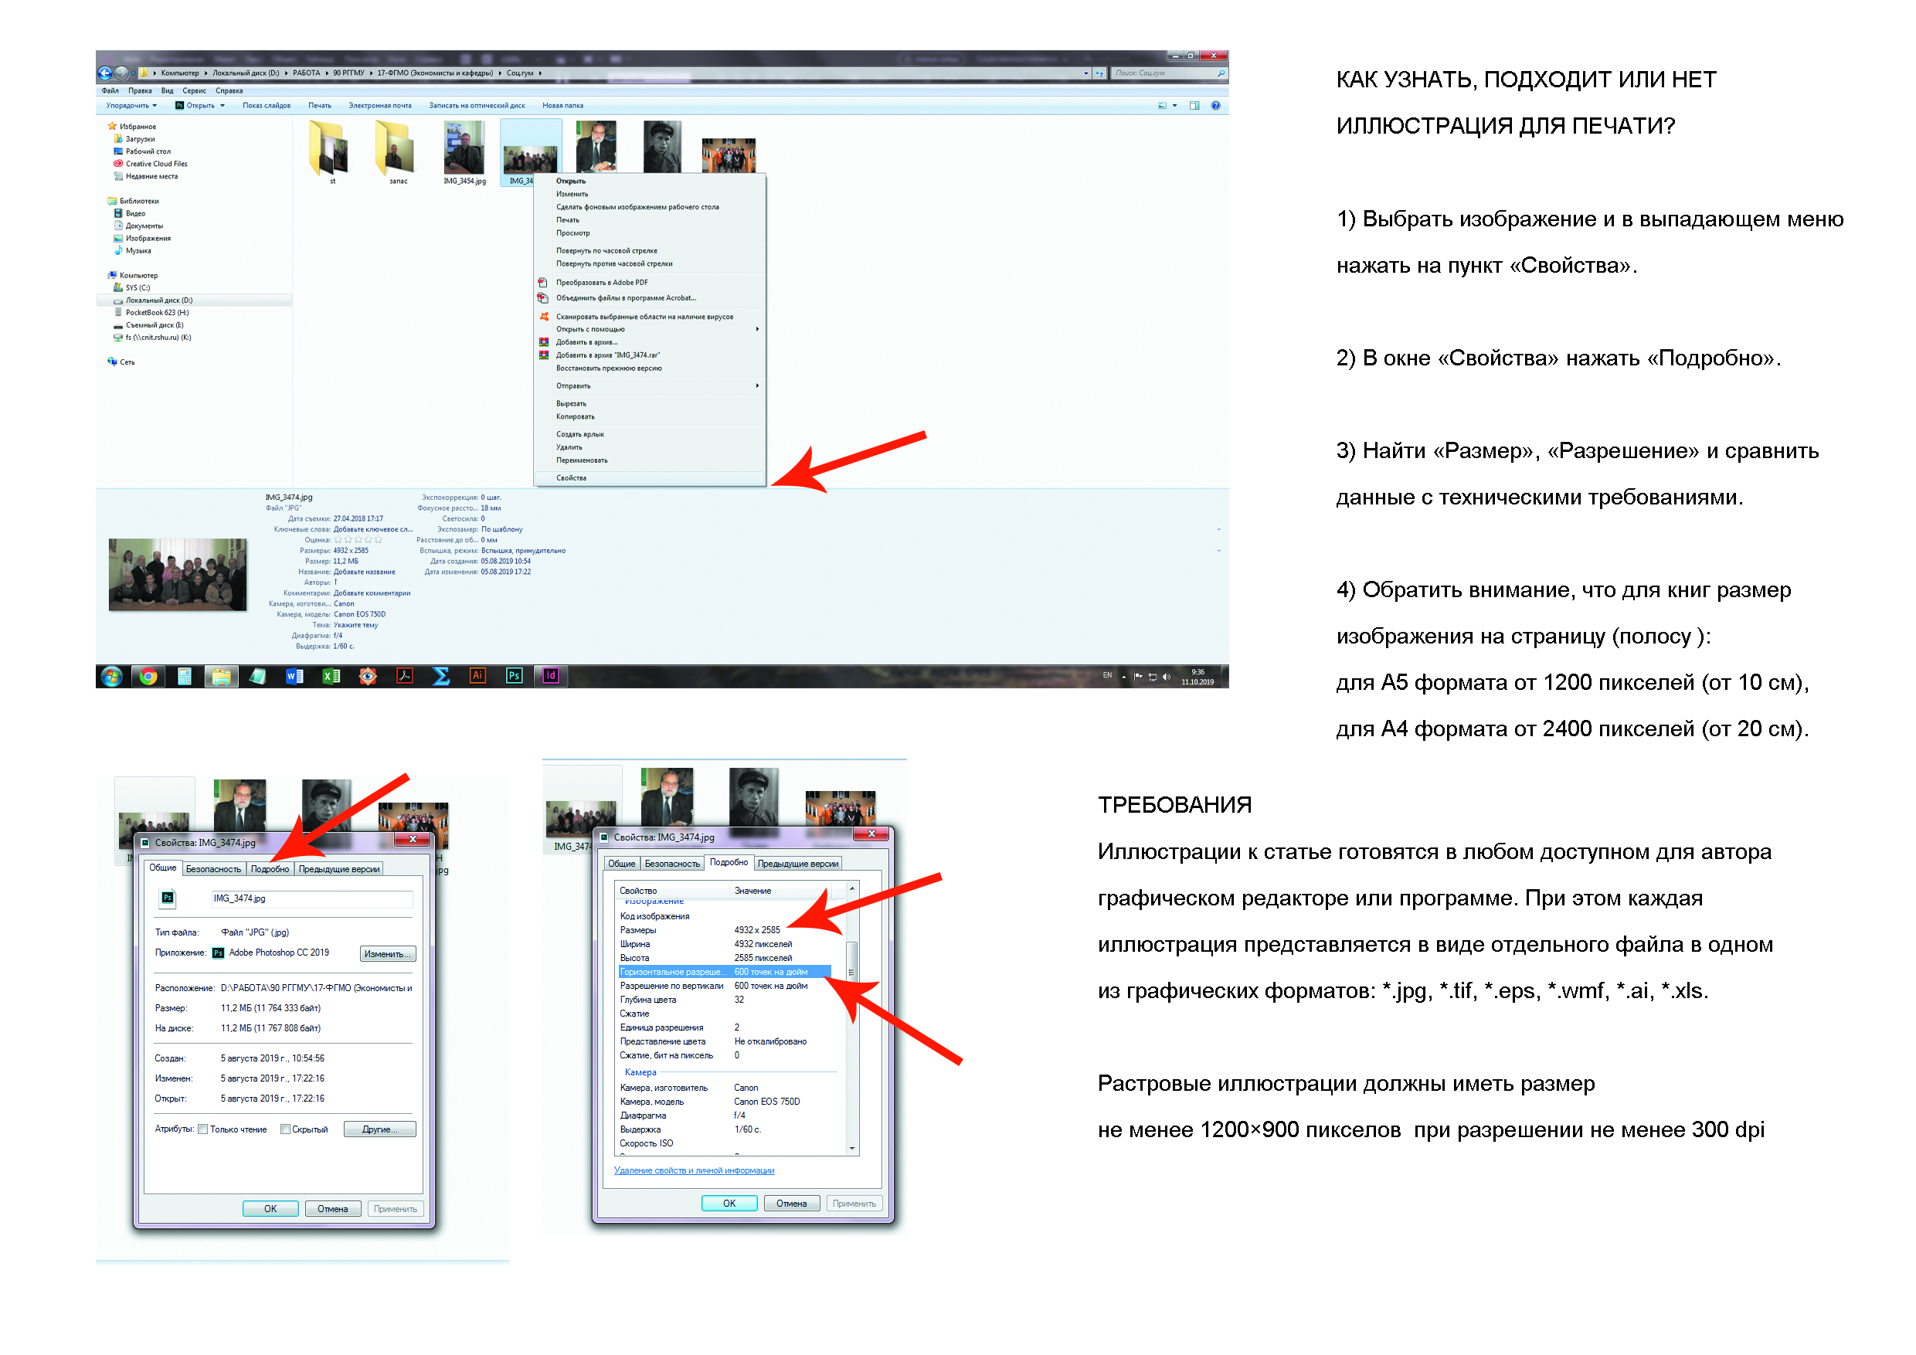Viewport: 1916px width, 1355px height.
Task: Click the volume speaker tray icon
Action: pyautogui.click(x=1167, y=677)
